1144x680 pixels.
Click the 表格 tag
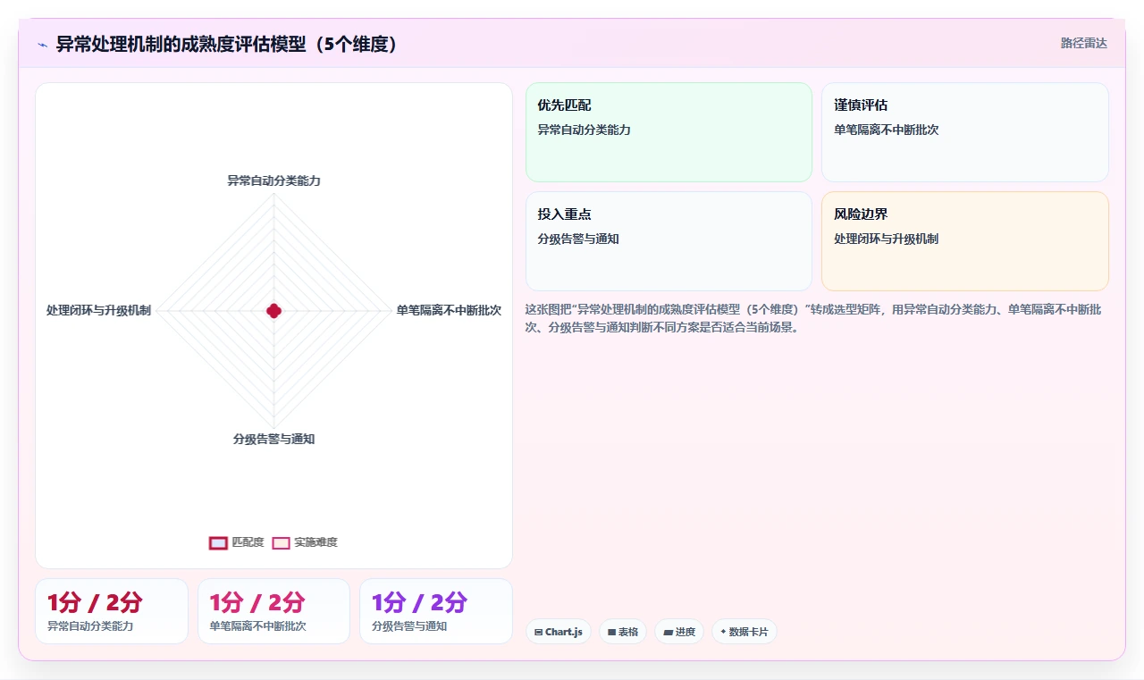(x=623, y=632)
